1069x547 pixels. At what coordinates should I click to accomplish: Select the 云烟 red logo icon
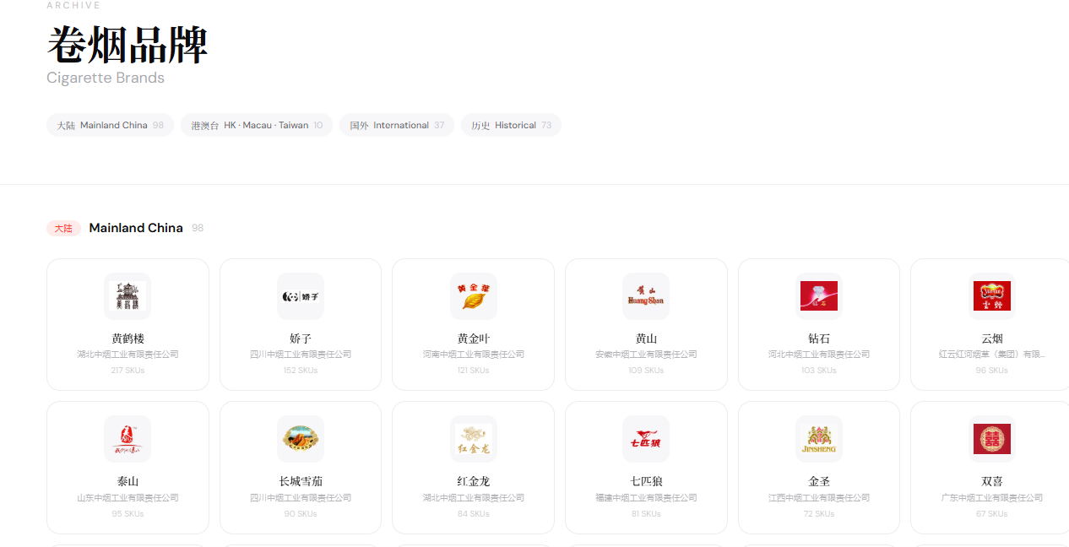pyautogui.click(x=991, y=296)
